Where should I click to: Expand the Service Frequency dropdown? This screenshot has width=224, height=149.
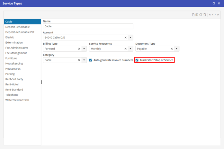pos(130,49)
